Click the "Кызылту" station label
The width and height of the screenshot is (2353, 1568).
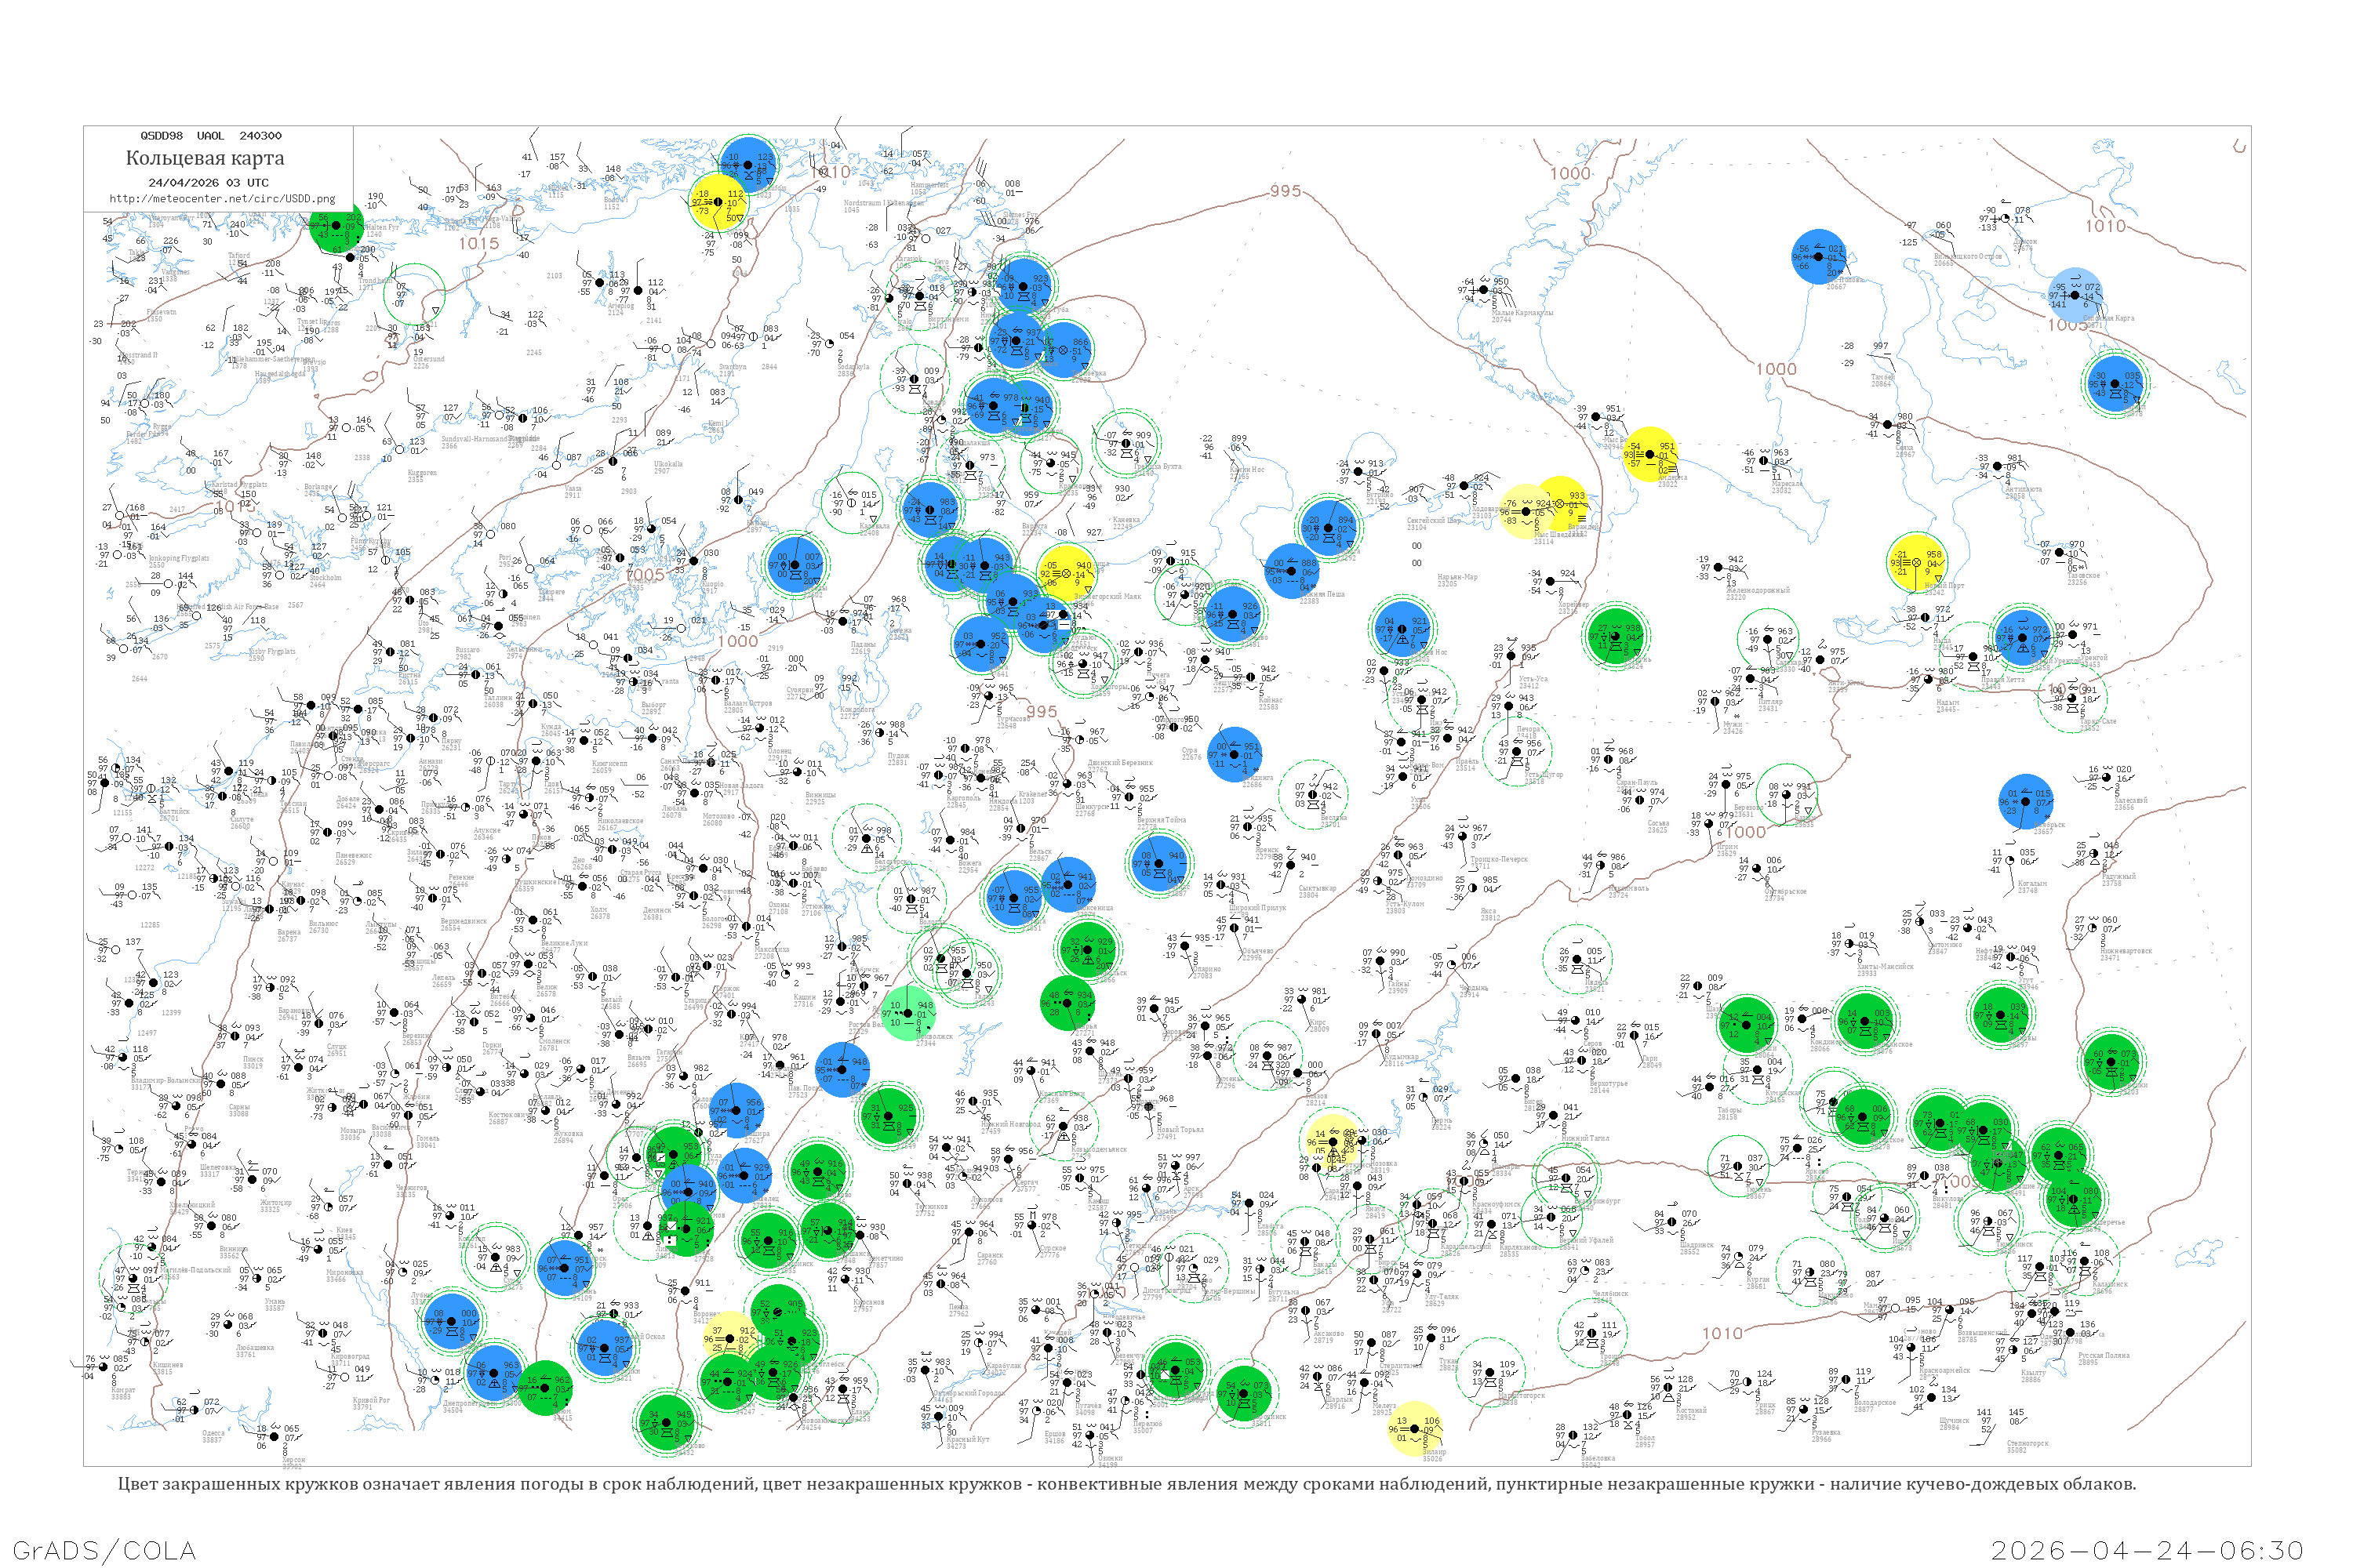(2033, 1372)
